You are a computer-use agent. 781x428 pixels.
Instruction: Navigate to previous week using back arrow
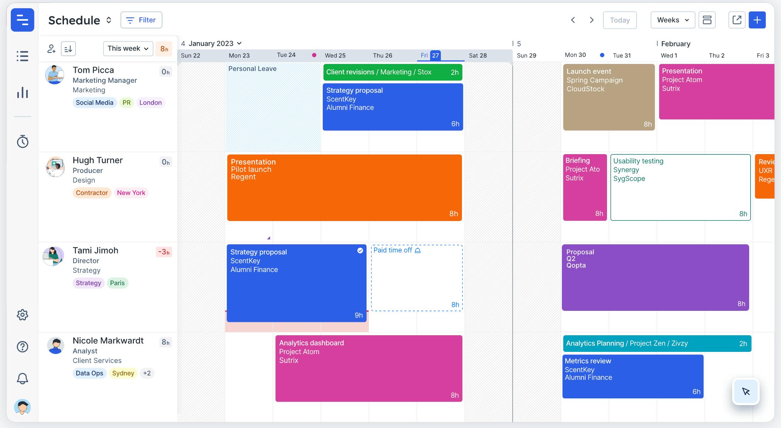573,20
